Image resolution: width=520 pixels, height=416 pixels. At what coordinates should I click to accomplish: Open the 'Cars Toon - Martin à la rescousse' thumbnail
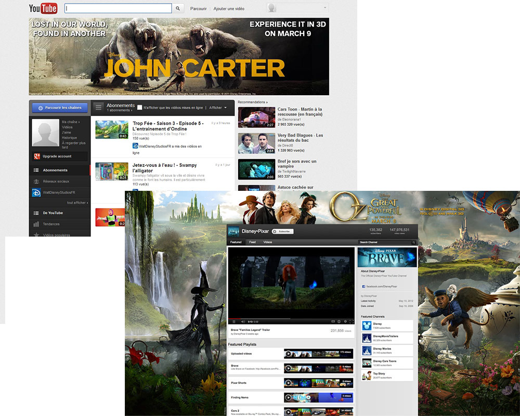click(x=257, y=117)
